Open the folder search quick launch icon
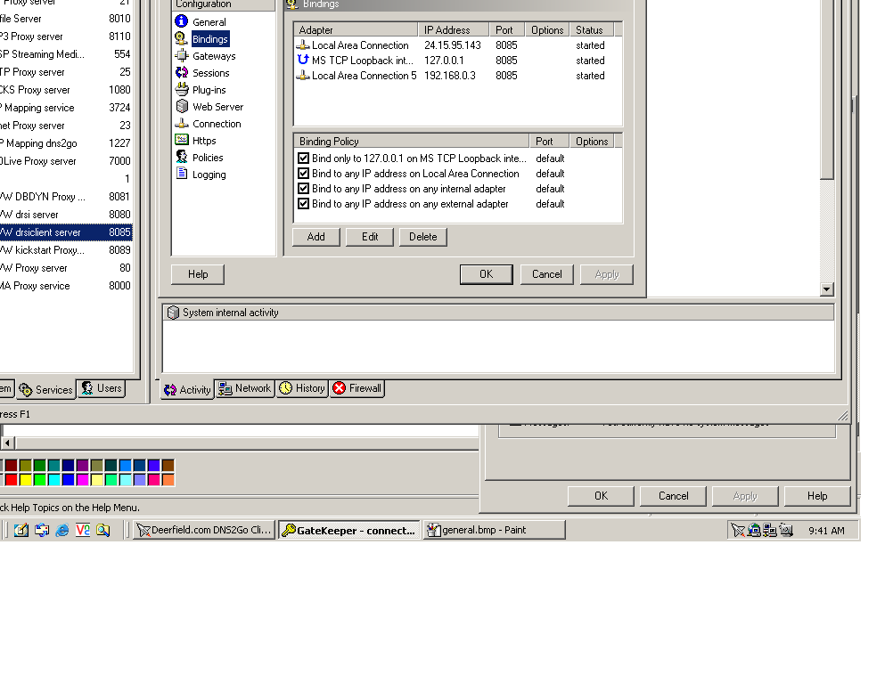 (x=103, y=531)
